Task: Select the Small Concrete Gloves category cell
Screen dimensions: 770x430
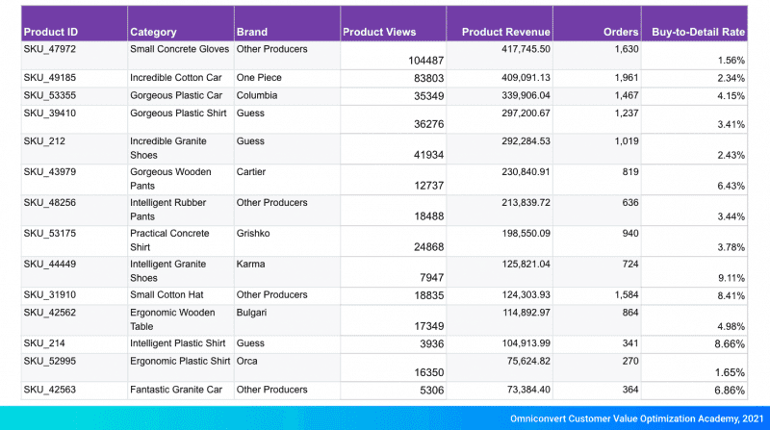Action: coord(180,48)
